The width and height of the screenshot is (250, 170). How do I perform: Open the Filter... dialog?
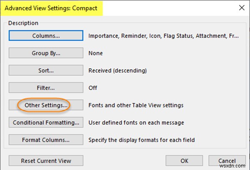point(46,88)
